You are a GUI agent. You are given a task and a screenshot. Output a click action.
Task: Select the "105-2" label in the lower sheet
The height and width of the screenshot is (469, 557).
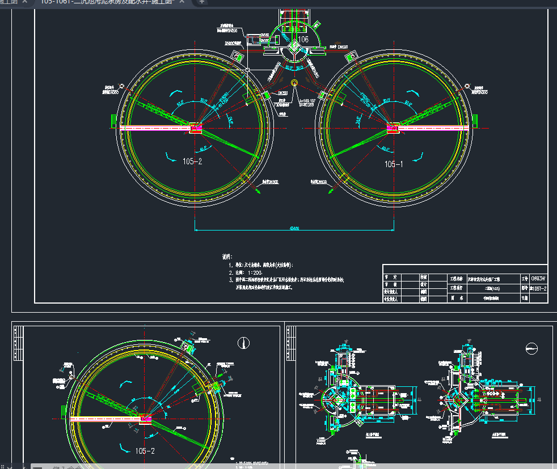click(x=145, y=451)
